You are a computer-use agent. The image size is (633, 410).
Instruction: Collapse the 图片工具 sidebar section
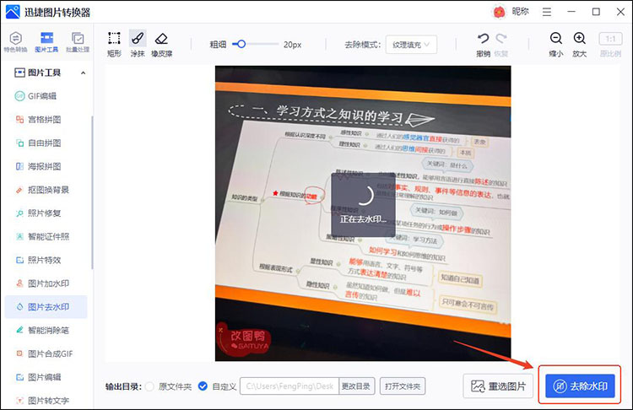(83, 73)
